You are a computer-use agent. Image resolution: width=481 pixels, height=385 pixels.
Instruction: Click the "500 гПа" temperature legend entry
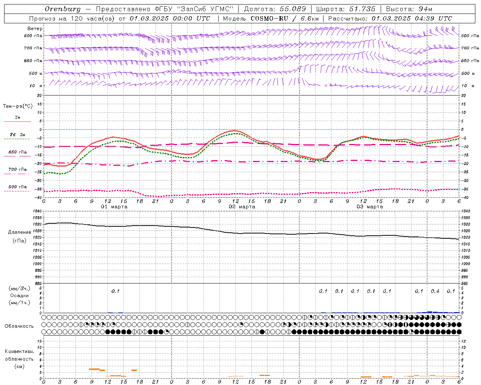17,187
